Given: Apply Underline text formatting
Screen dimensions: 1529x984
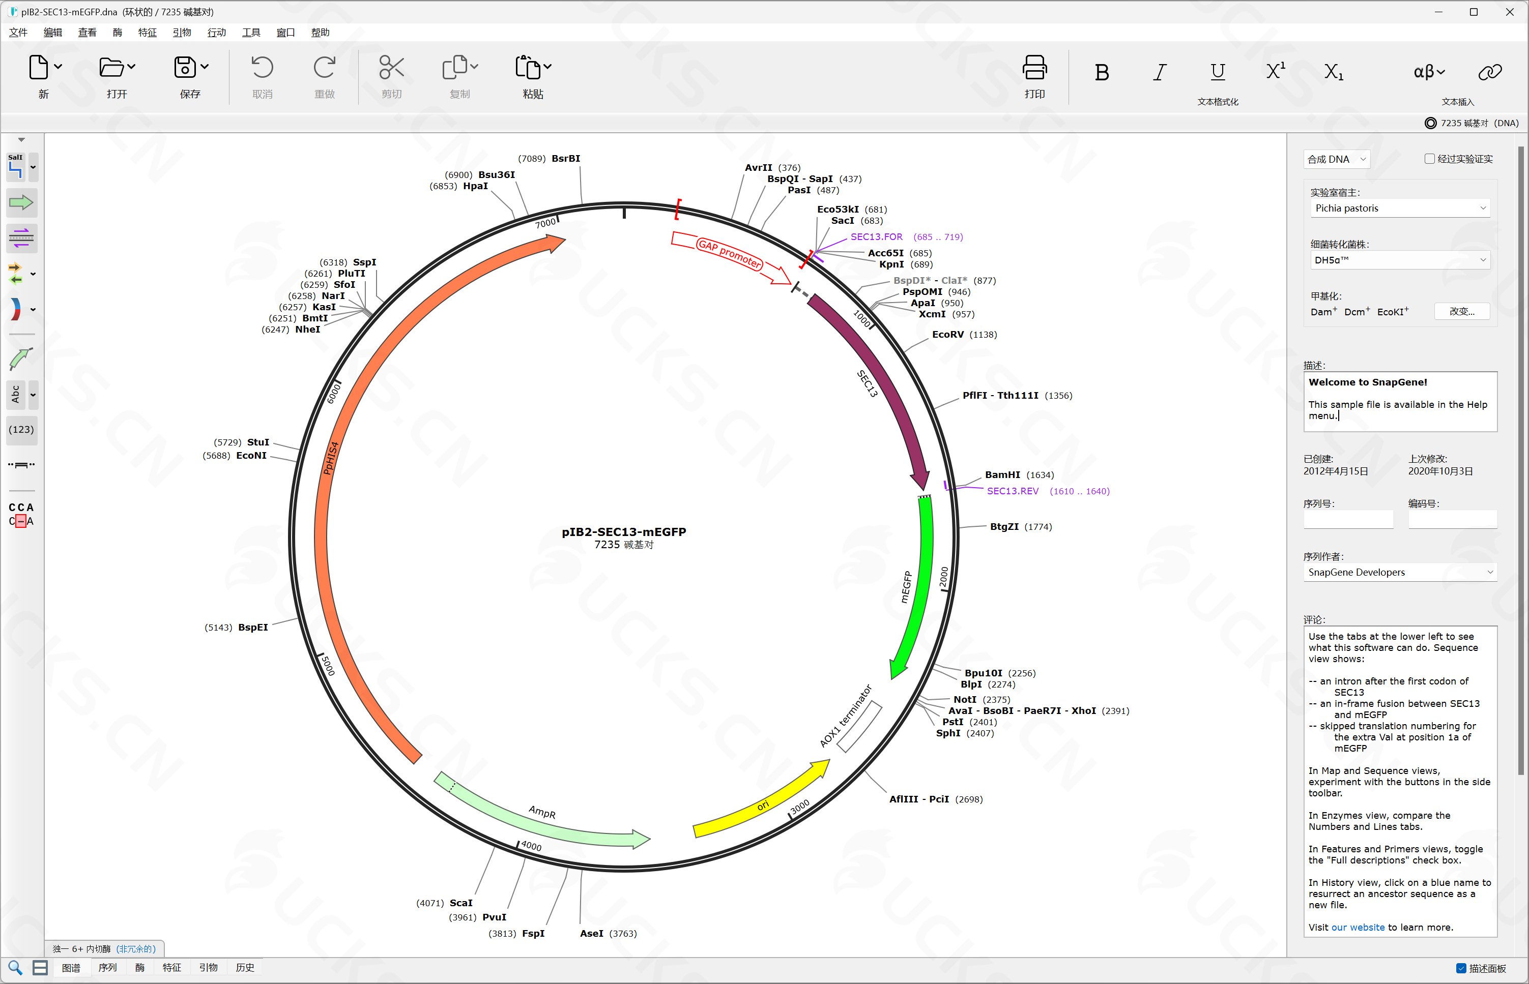Looking at the screenshot, I should click(x=1218, y=72).
